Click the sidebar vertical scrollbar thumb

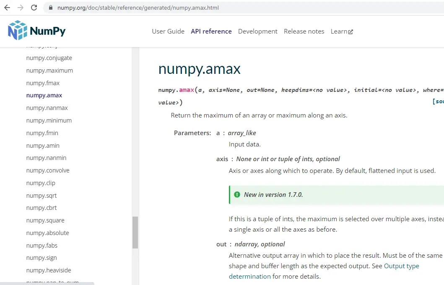point(135,233)
